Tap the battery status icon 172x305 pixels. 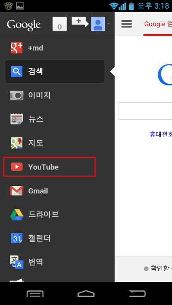click(131, 6)
